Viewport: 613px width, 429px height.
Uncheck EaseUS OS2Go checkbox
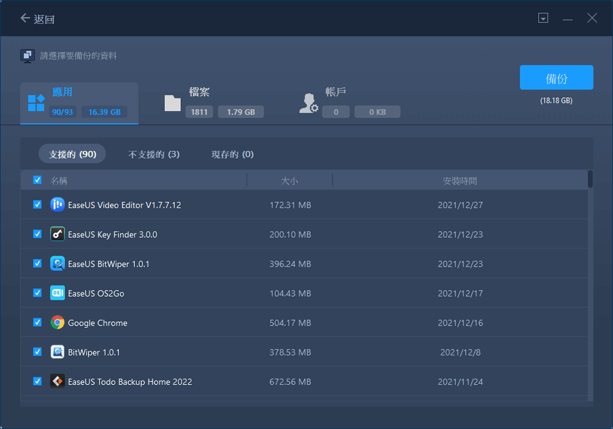coord(37,293)
